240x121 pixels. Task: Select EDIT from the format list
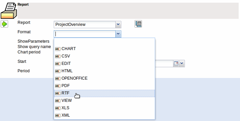tap(104, 64)
